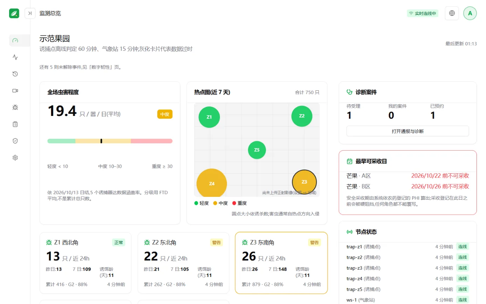Open the activity pulse sidebar icon
The height and width of the screenshot is (304, 486).
point(15,57)
